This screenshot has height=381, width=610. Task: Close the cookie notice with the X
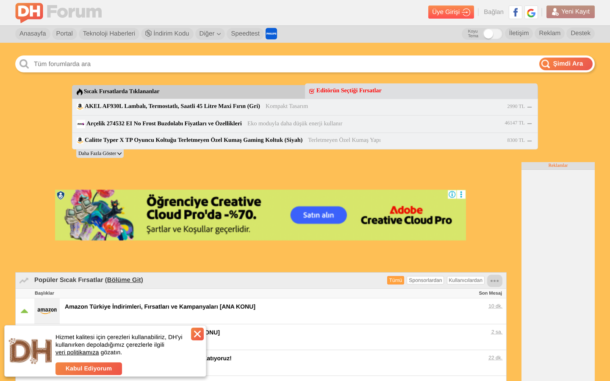[x=197, y=334]
